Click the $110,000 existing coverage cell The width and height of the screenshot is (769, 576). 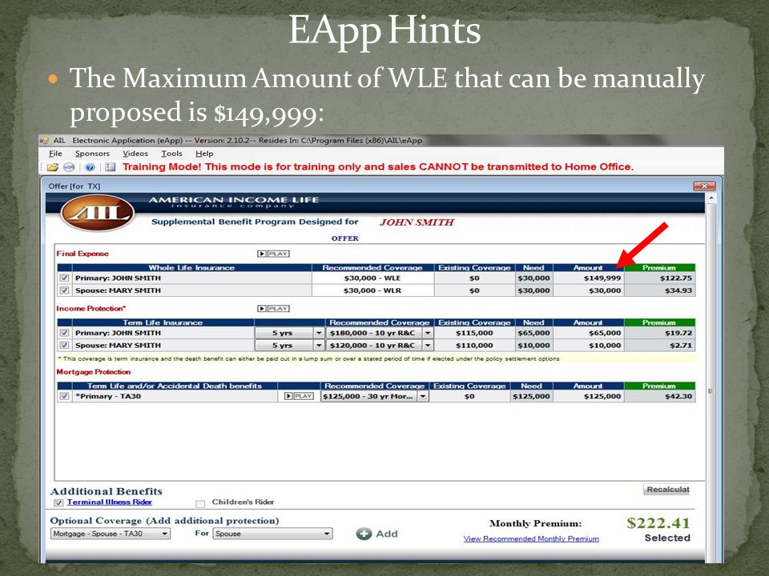474,346
